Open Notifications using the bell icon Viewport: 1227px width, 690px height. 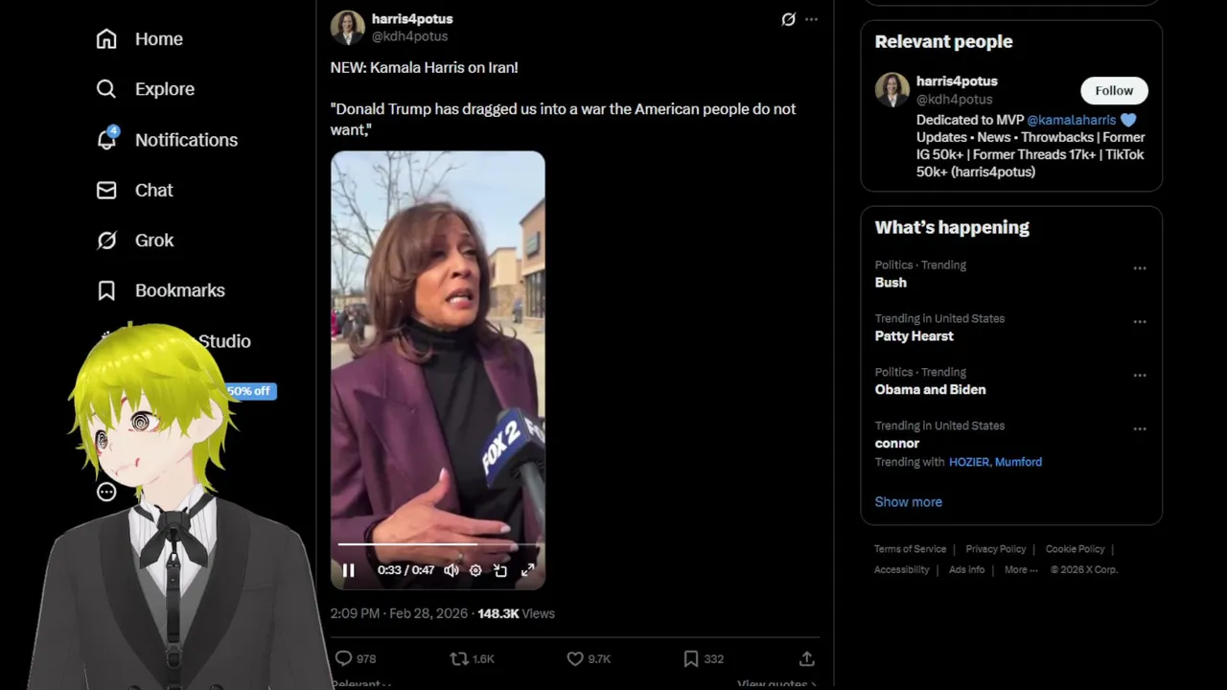pyautogui.click(x=106, y=140)
